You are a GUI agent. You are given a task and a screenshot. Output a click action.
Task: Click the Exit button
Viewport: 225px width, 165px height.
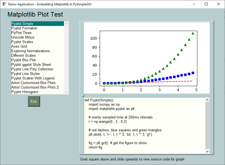pyautogui.click(x=34, y=101)
